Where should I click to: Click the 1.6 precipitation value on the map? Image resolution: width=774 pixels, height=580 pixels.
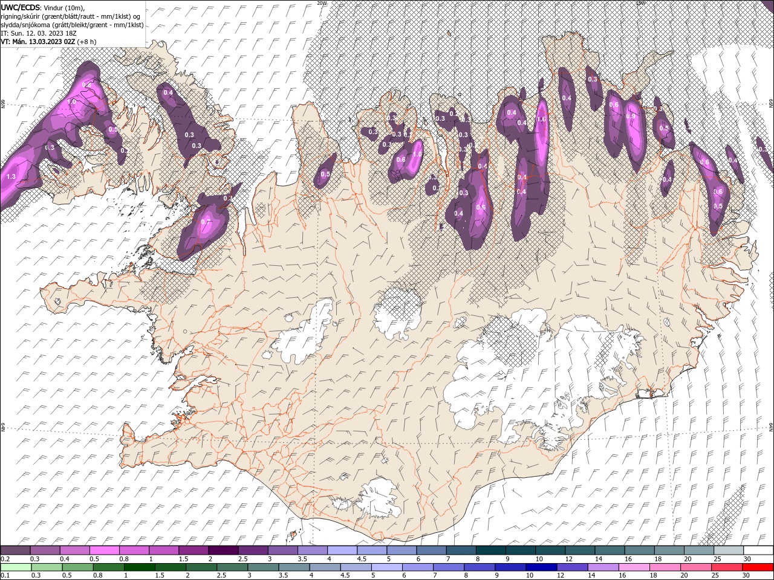pos(541,120)
